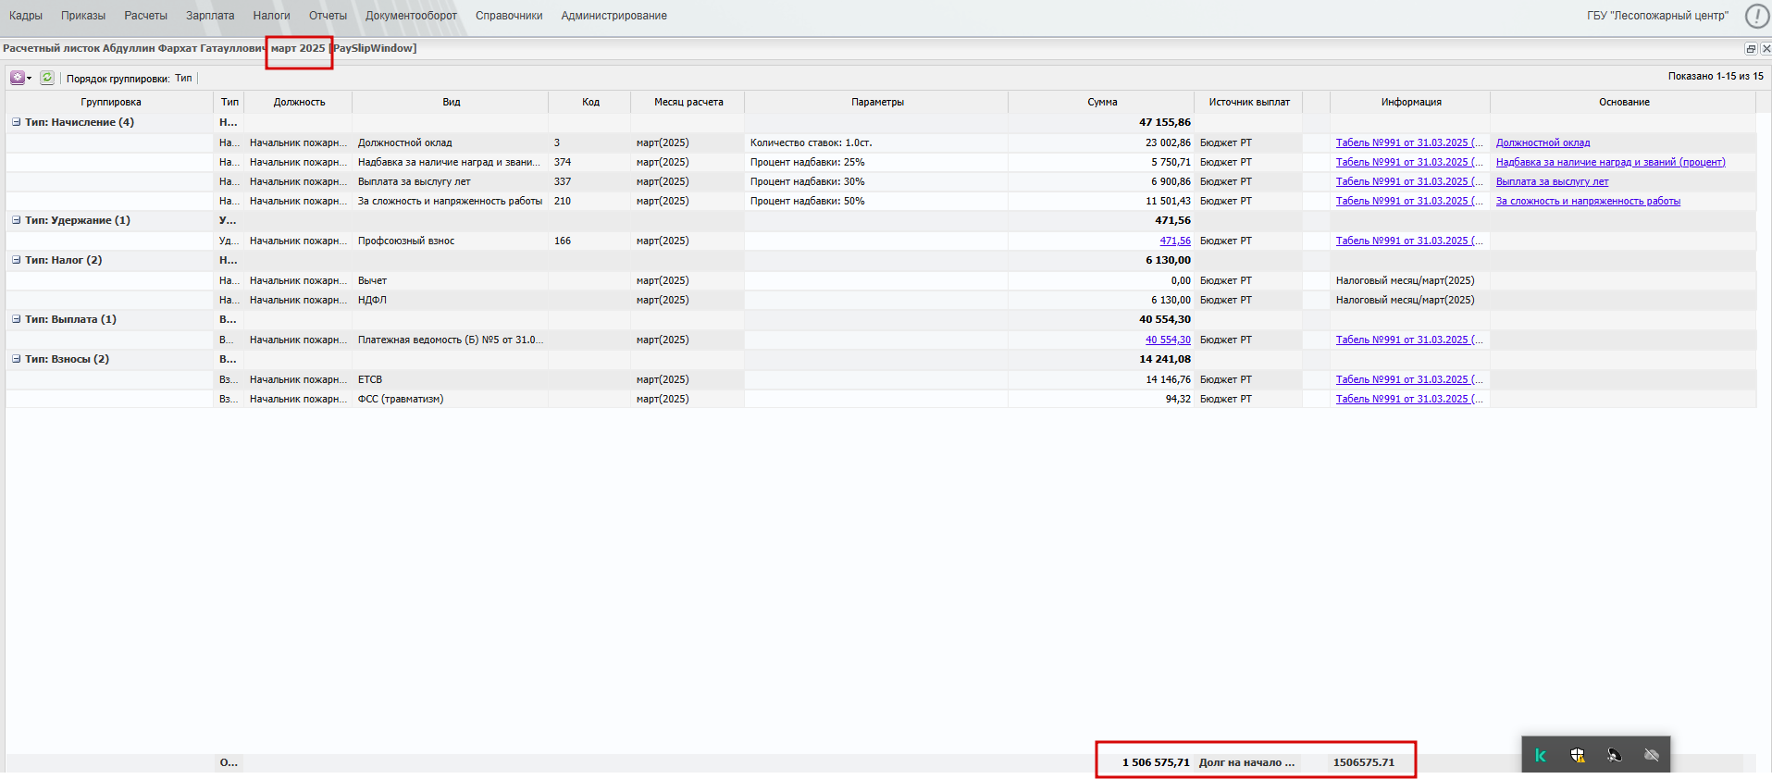Select the code 374 cell
The width and height of the screenshot is (1772, 779).
coord(589,162)
